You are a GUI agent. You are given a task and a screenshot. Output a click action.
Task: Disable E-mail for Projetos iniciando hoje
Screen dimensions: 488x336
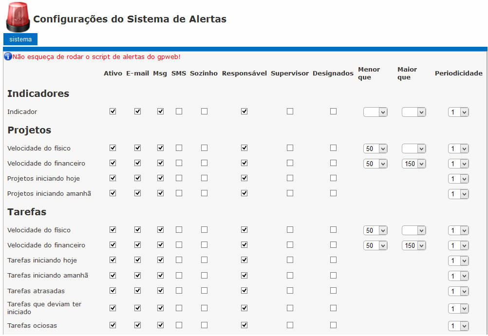point(137,178)
